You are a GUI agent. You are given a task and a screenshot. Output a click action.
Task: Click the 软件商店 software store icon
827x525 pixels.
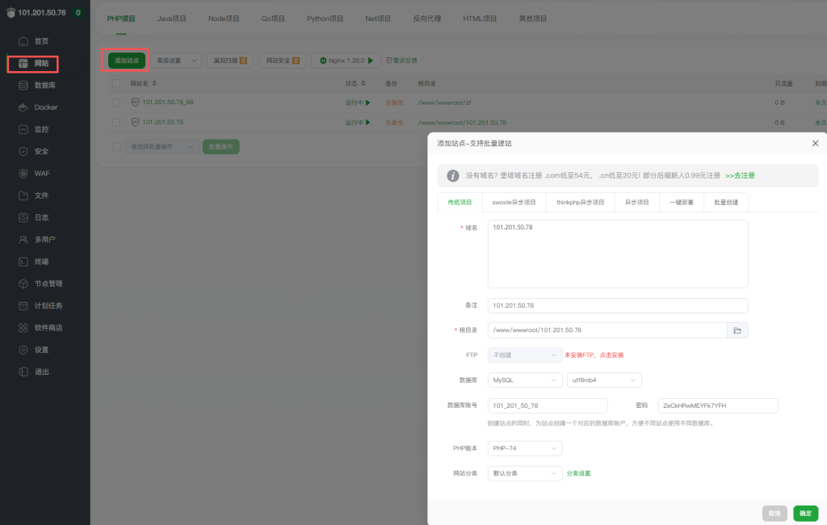[23, 328]
